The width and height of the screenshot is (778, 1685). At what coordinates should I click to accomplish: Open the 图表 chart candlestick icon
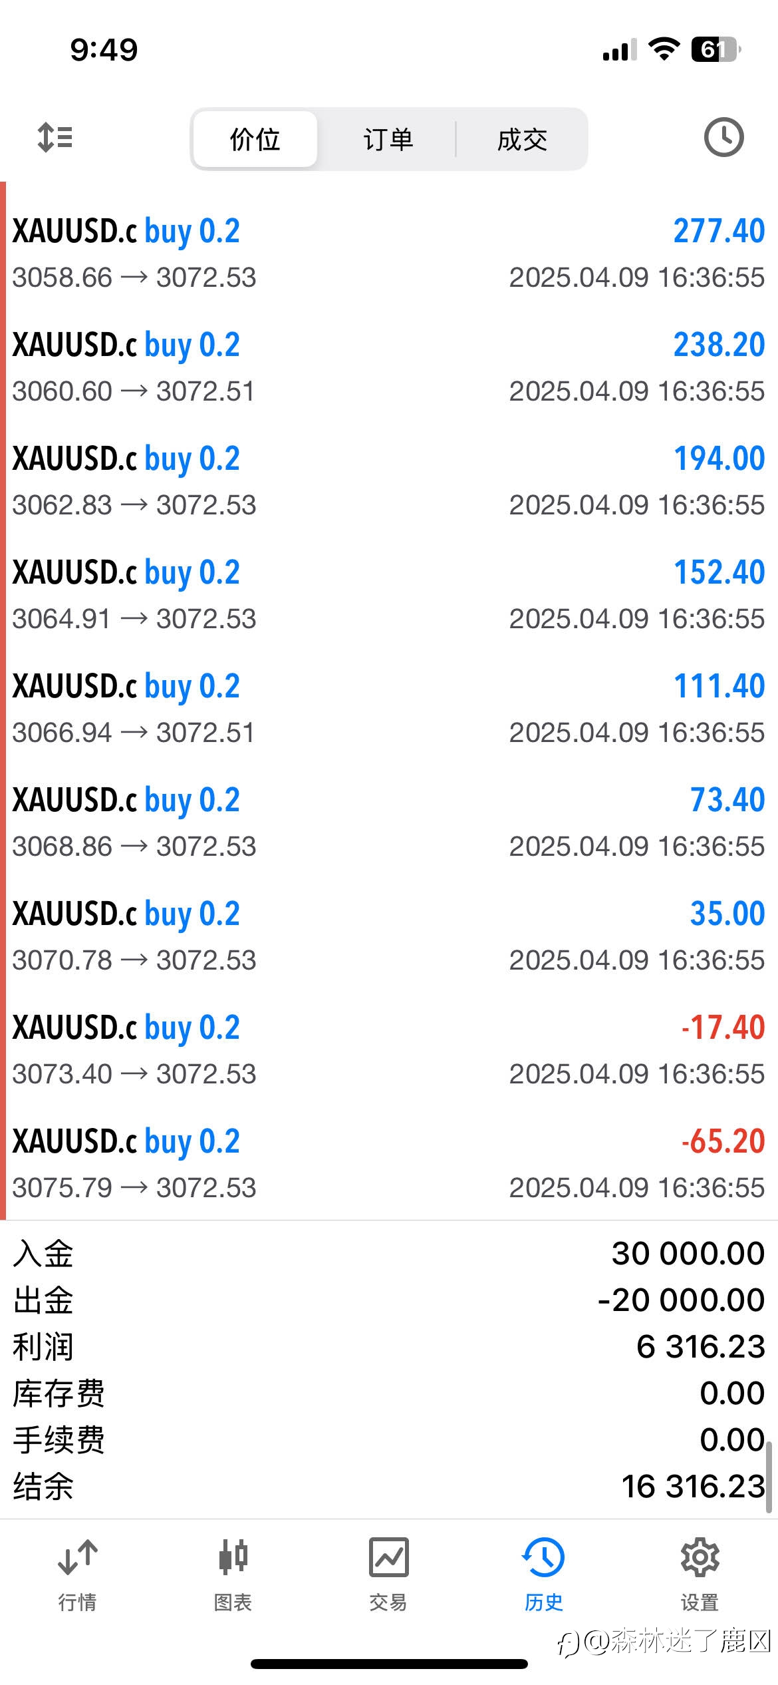(233, 1575)
